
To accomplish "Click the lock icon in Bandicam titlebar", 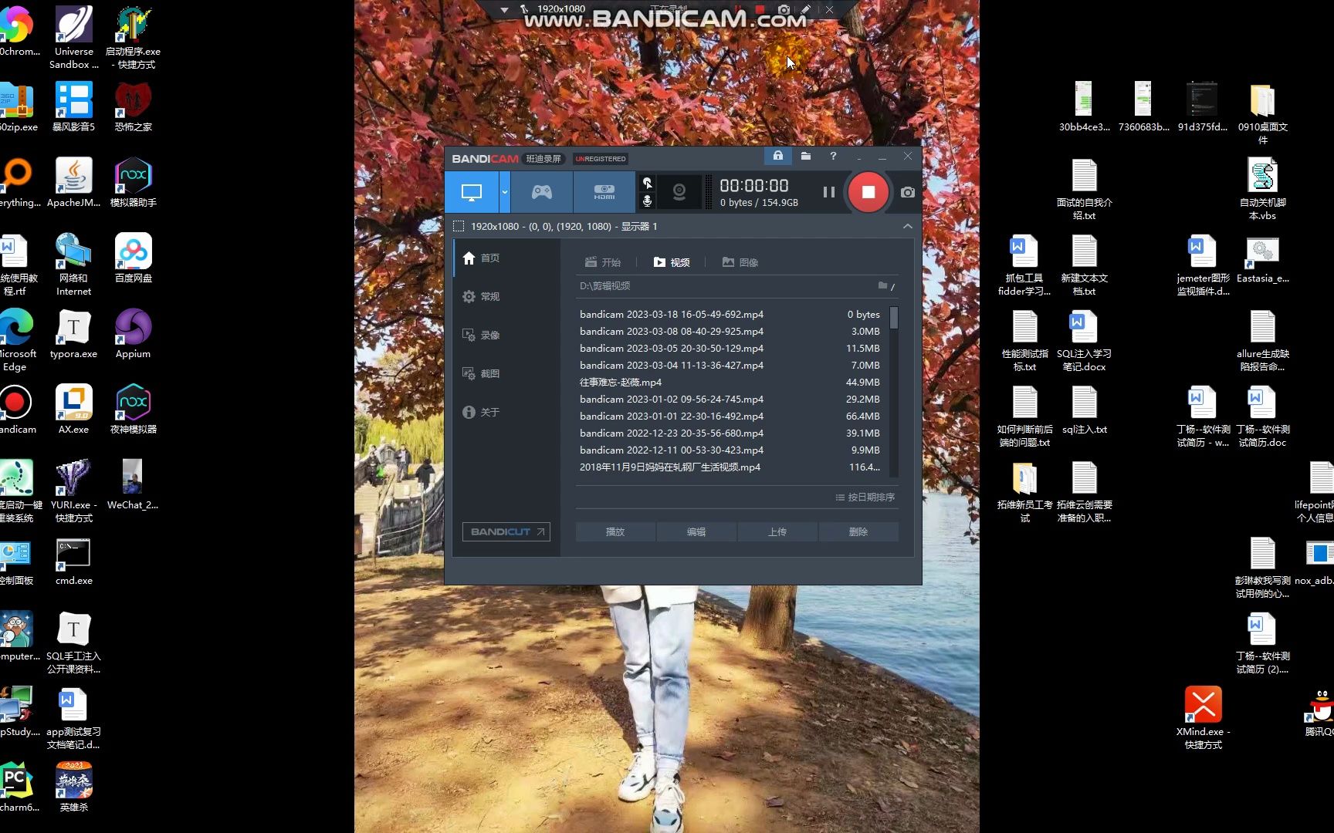I will tap(777, 156).
